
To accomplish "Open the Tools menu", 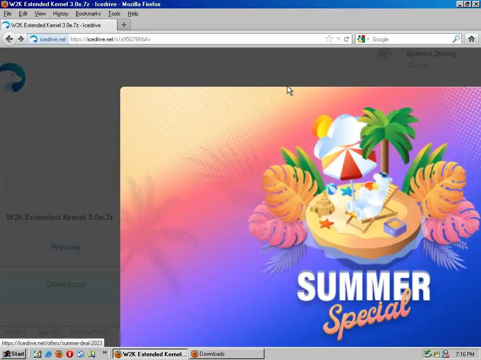I will coord(114,14).
